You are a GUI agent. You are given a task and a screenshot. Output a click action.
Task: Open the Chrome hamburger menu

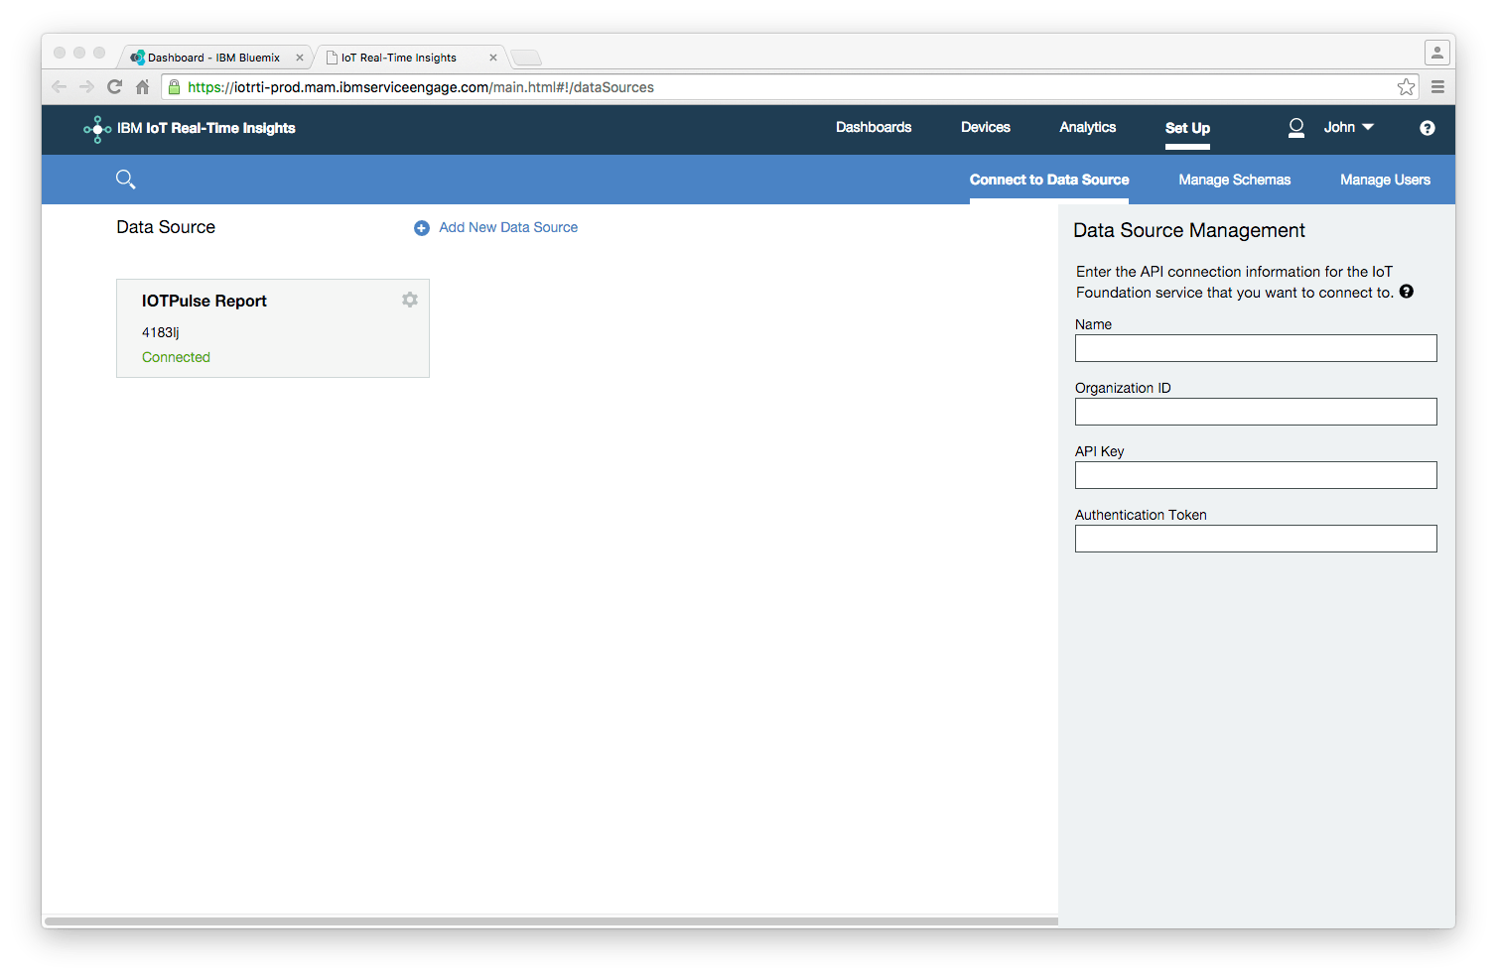[1437, 87]
